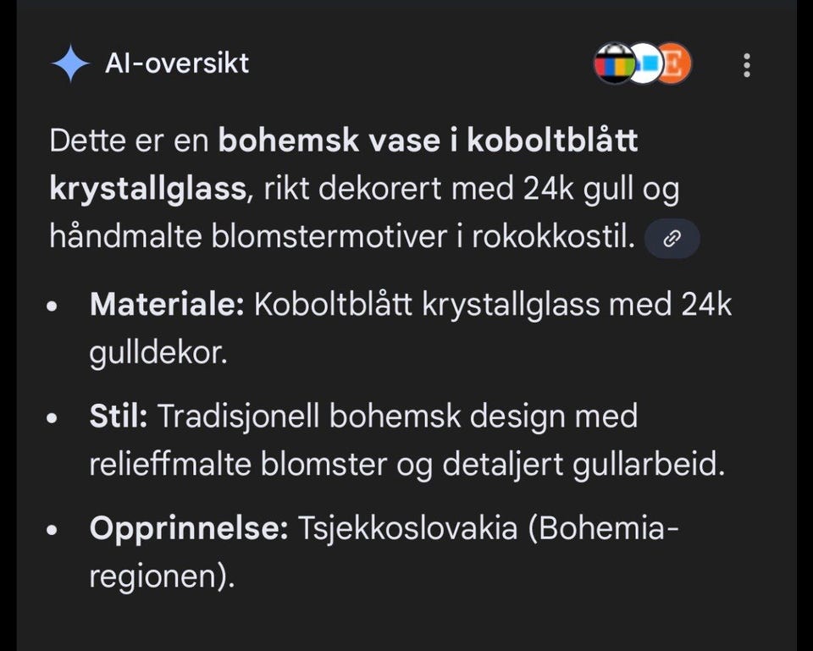Click the bold word 'krystallglass'
This screenshot has width=813, height=651.
click(147, 190)
